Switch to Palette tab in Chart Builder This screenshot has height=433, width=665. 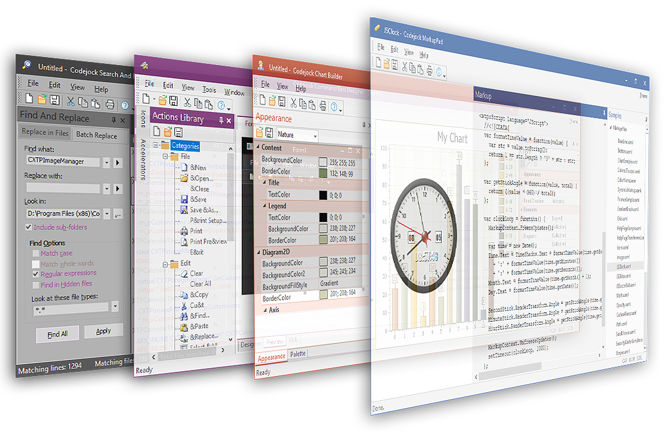point(298,354)
